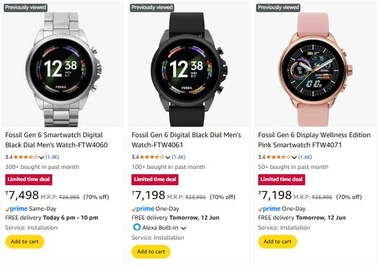Open Fossil Gen 6 FTW4061 title link
Image resolution: width=378 pixels, height=266 pixels.
[x=186, y=140]
